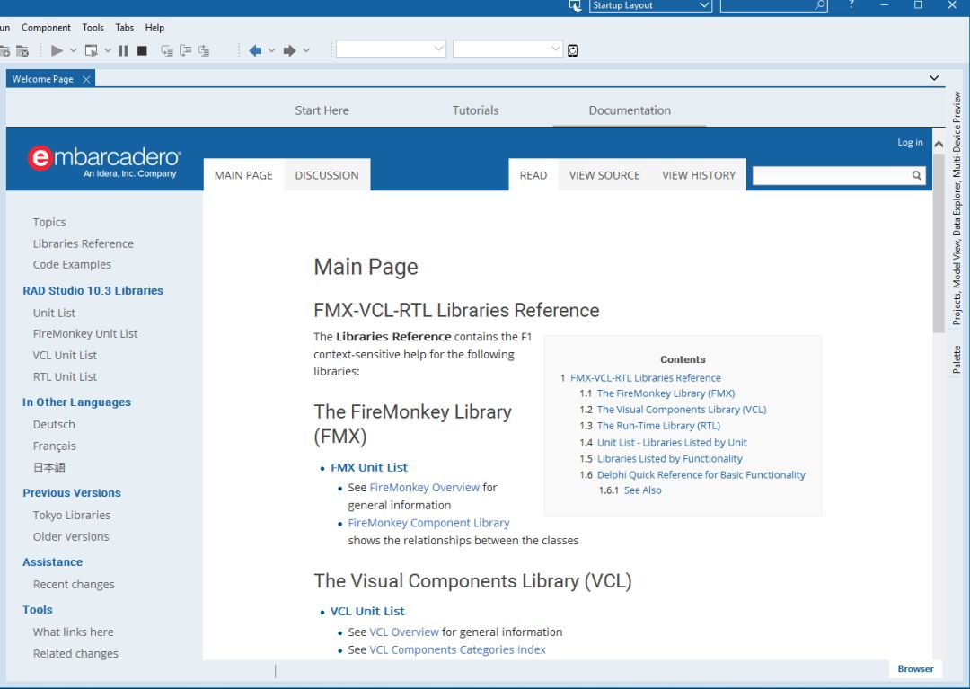
Task: Switch to the Tutorials tab
Action: pos(475,110)
